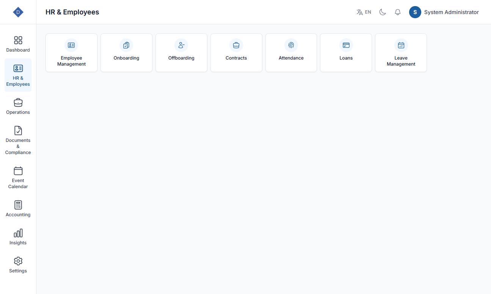The width and height of the screenshot is (491, 294).
Task: Select Event Calendar label in sidebar
Action: (x=18, y=184)
